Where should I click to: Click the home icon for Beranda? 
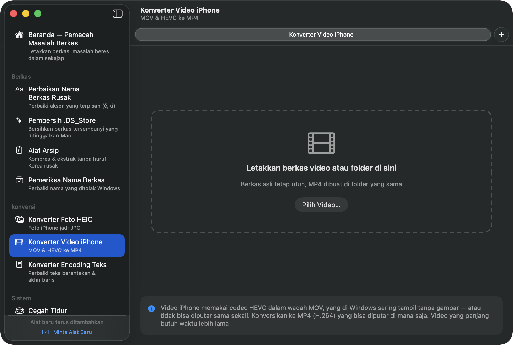click(x=19, y=35)
